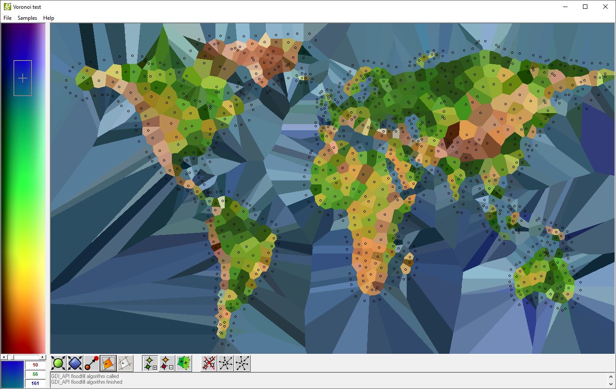616x389 pixels.
Task: Toggle the red crossed-out edges button
Action: (209, 363)
